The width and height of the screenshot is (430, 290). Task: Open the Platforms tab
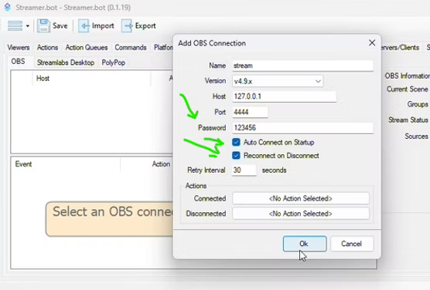[163, 47]
